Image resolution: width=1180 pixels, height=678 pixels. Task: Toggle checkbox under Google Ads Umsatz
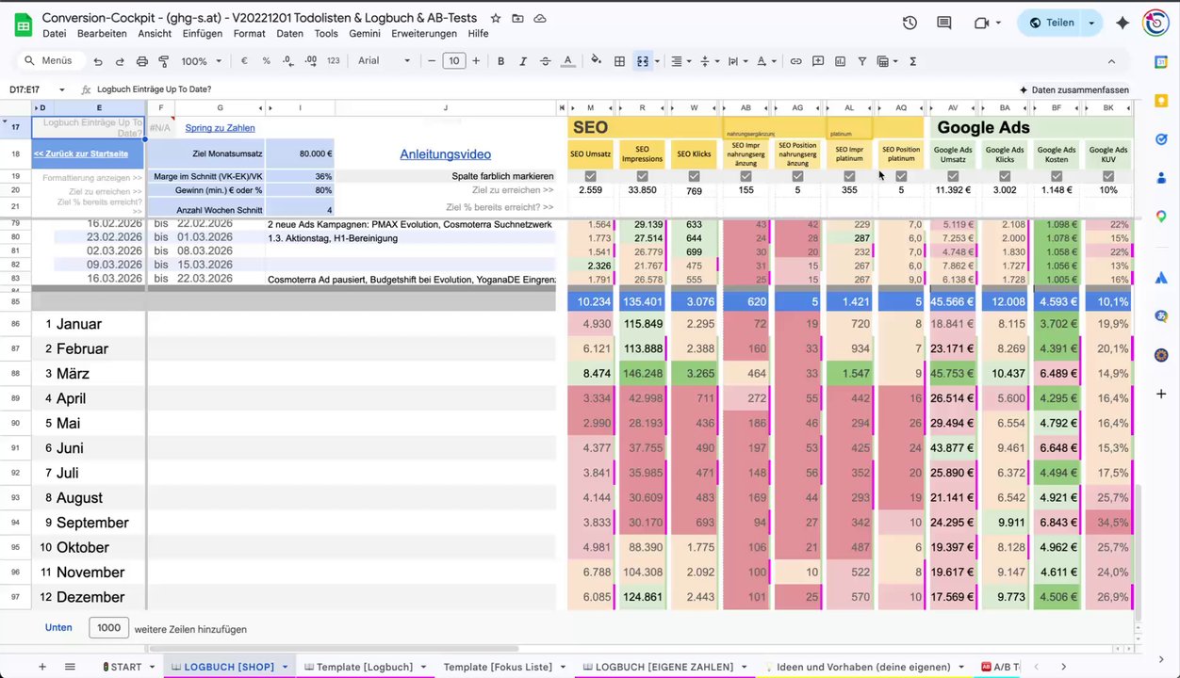953,176
